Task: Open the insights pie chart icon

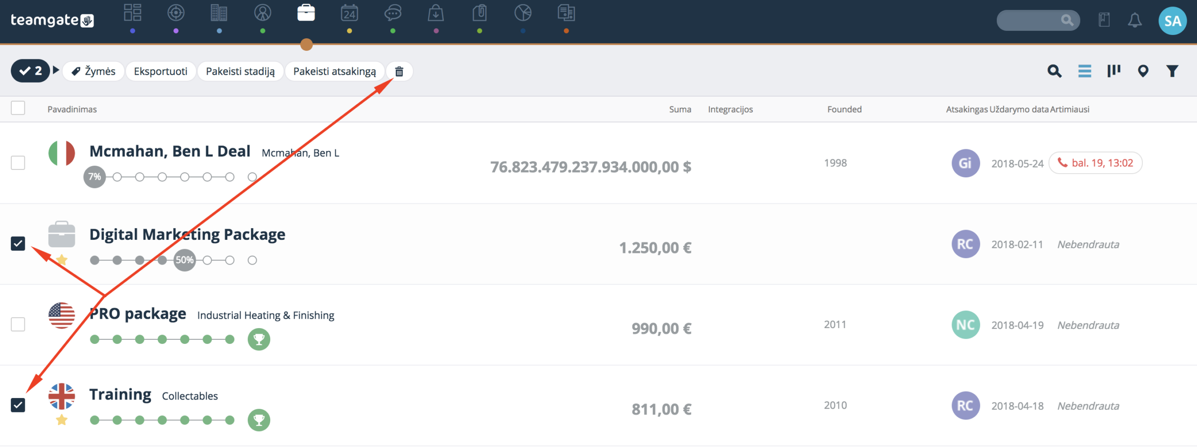Action: pyautogui.click(x=523, y=13)
